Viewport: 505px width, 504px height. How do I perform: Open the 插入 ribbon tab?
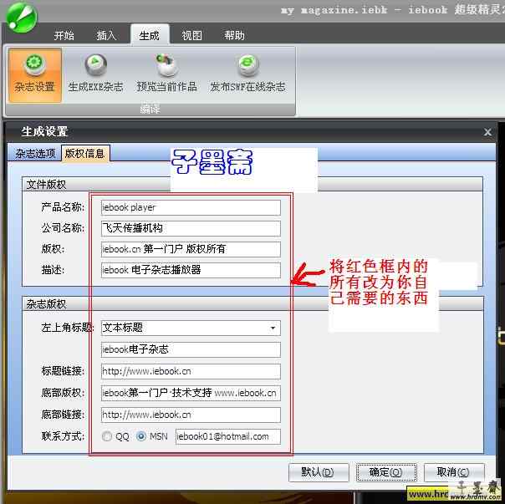(106, 35)
